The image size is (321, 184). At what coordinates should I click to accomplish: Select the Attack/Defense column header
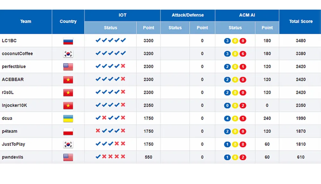pyautogui.click(x=187, y=15)
